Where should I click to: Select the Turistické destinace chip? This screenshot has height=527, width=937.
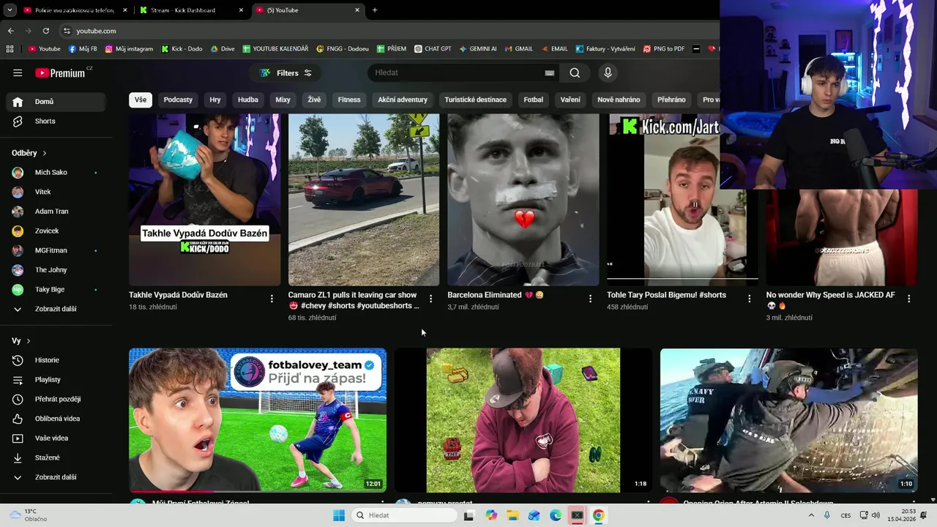point(476,100)
